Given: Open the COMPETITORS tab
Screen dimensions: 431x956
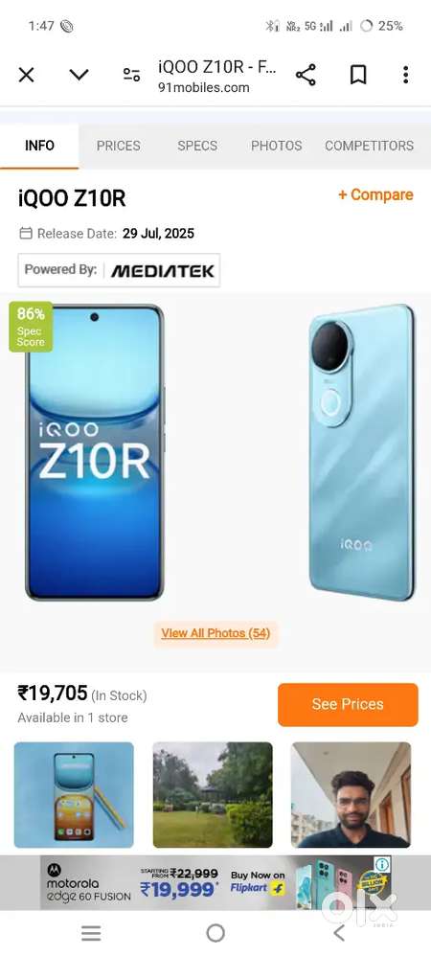Looking at the screenshot, I should coord(370,146).
